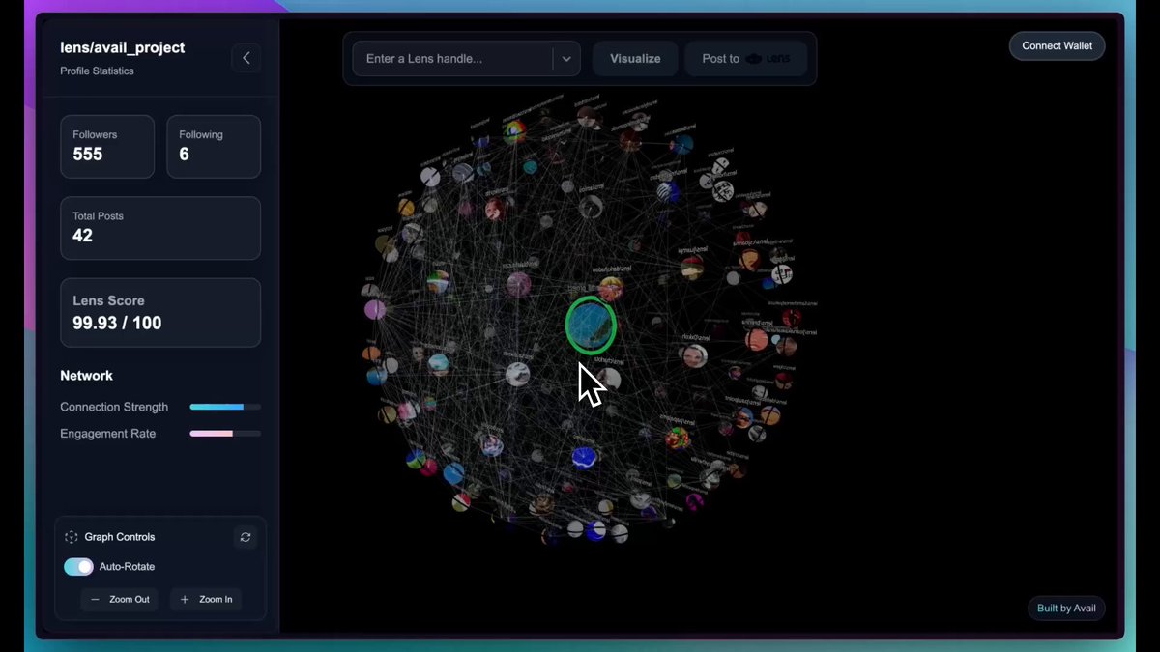Click the Connection Strength bar
The image size is (1160, 652).
[225, 407]
